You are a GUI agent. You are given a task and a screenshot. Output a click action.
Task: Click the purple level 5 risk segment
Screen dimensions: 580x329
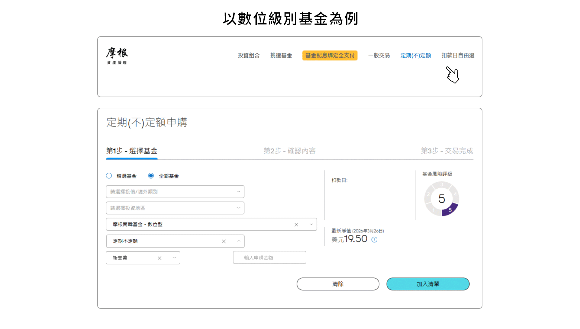[x=450, y=210]
